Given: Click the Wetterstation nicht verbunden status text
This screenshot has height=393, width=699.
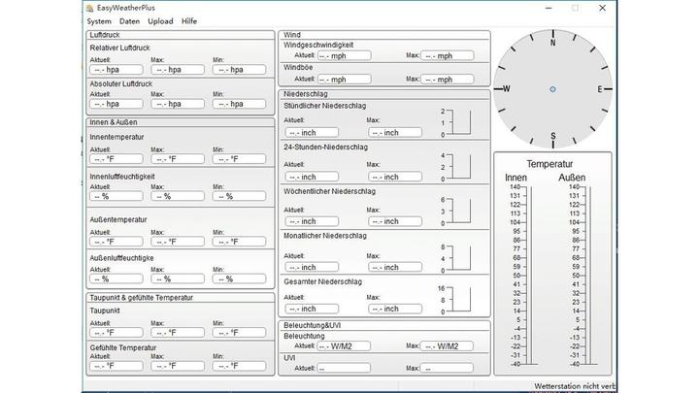Looking at the screenshot, I should click(575, 386).
